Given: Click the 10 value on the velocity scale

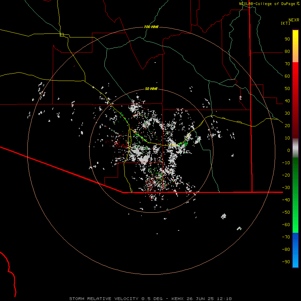Looking at the screenshot, I should click(x=287, y=138).
